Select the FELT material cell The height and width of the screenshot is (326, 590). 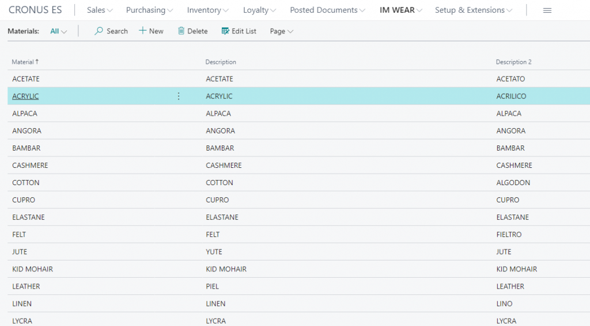(x=19, y=235)
